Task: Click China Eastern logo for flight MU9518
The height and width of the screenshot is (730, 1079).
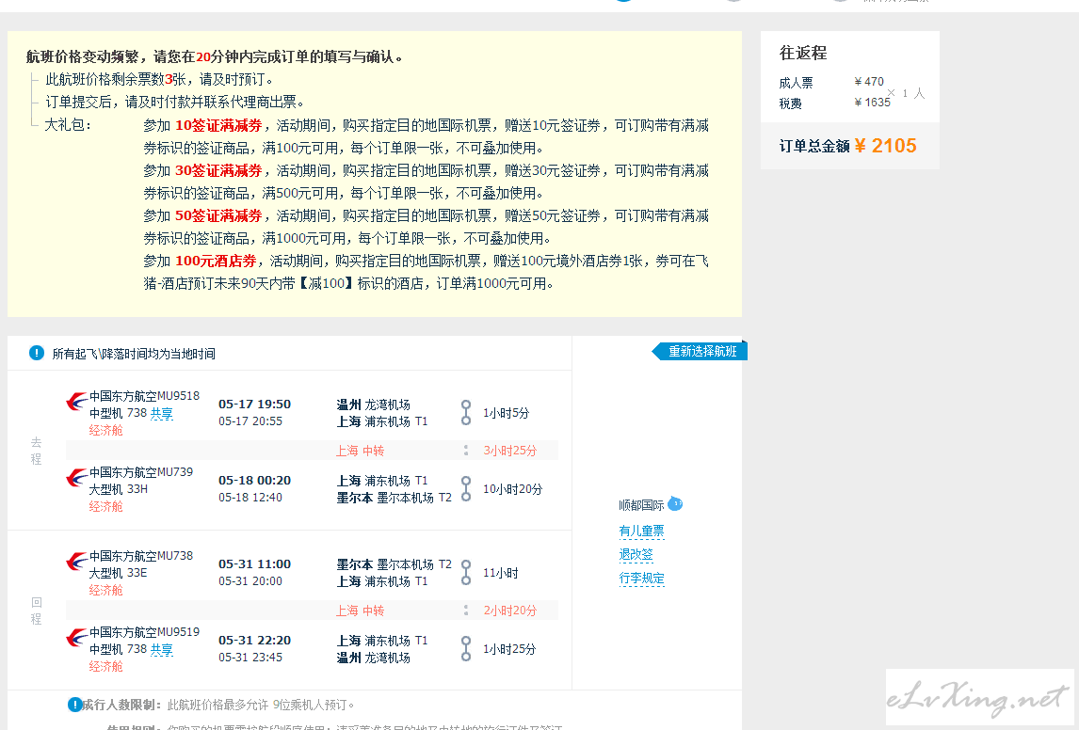Action: pos(76,401)
